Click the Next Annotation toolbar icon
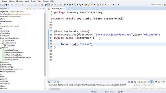The image size is (166, 93). pos(98,5)
